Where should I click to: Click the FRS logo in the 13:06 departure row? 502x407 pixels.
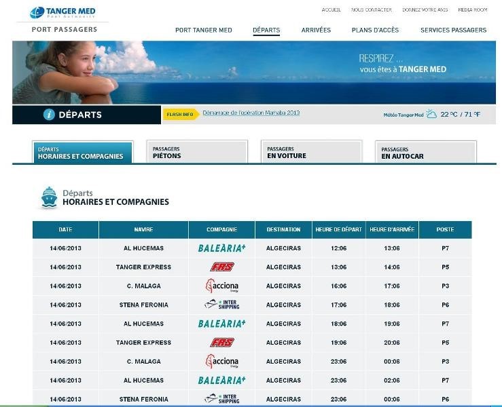click(x=221, y=267)
